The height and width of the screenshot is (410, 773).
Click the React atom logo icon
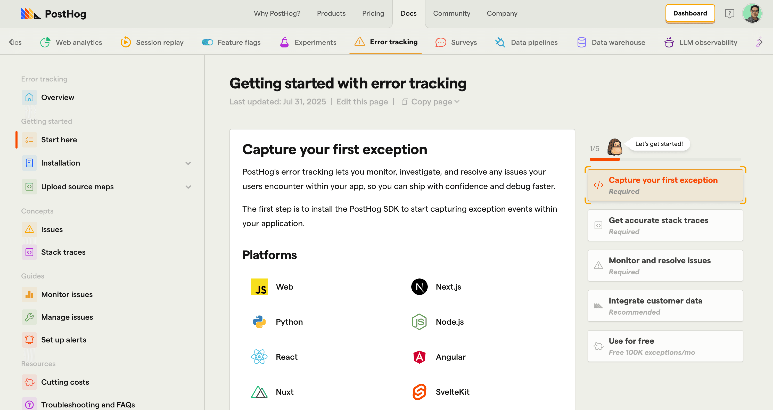(x=259, y=357)
